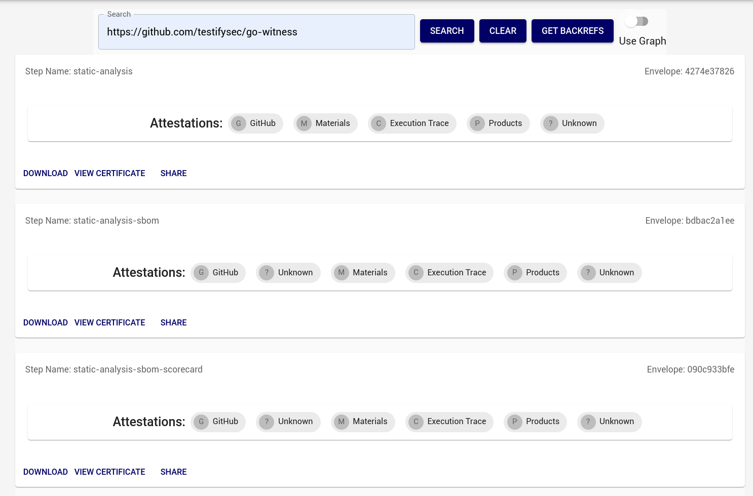Download envelope 090c933bfe
The height and width of the screenshot is (496, 753).
46,472
